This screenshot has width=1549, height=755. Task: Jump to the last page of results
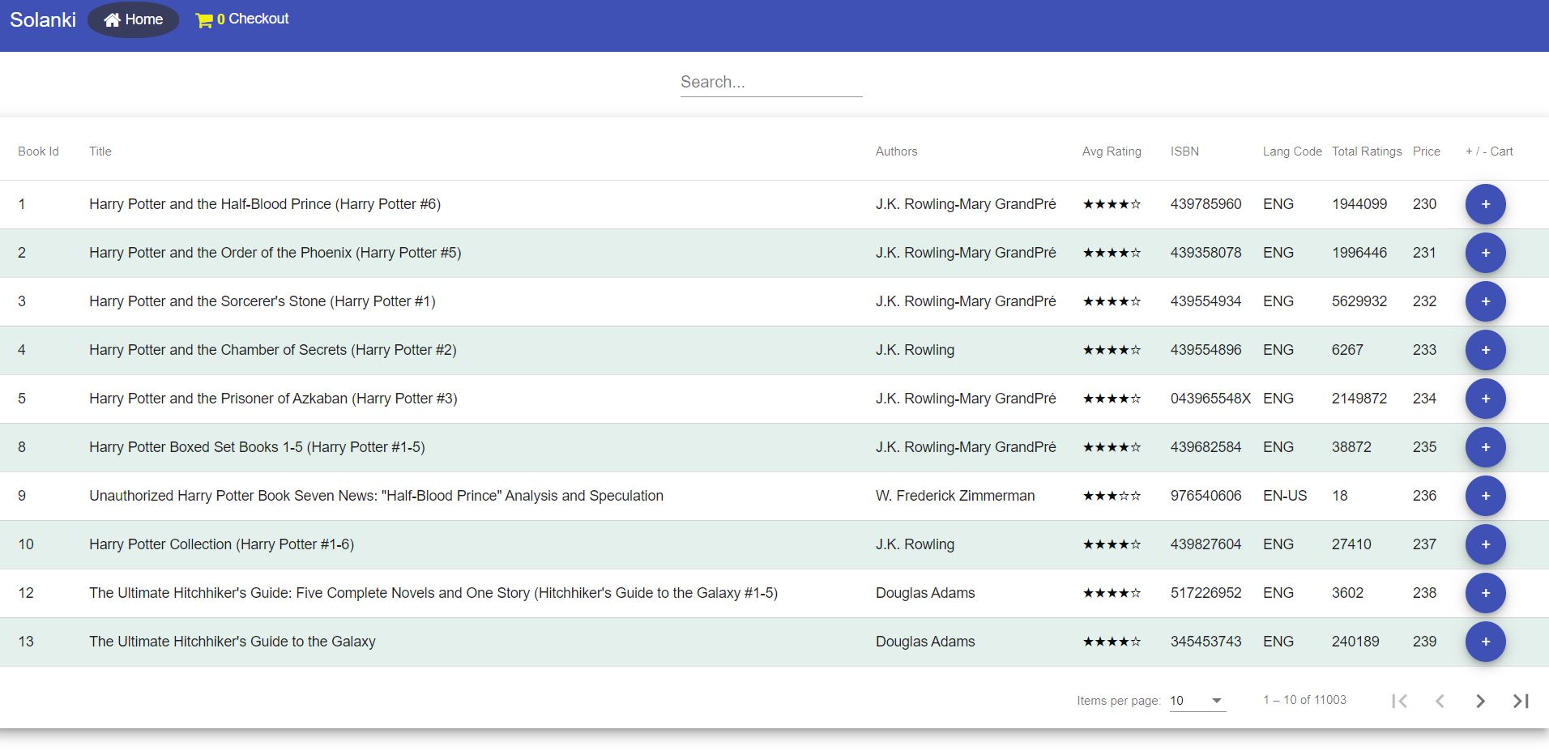coord(1521,701)
